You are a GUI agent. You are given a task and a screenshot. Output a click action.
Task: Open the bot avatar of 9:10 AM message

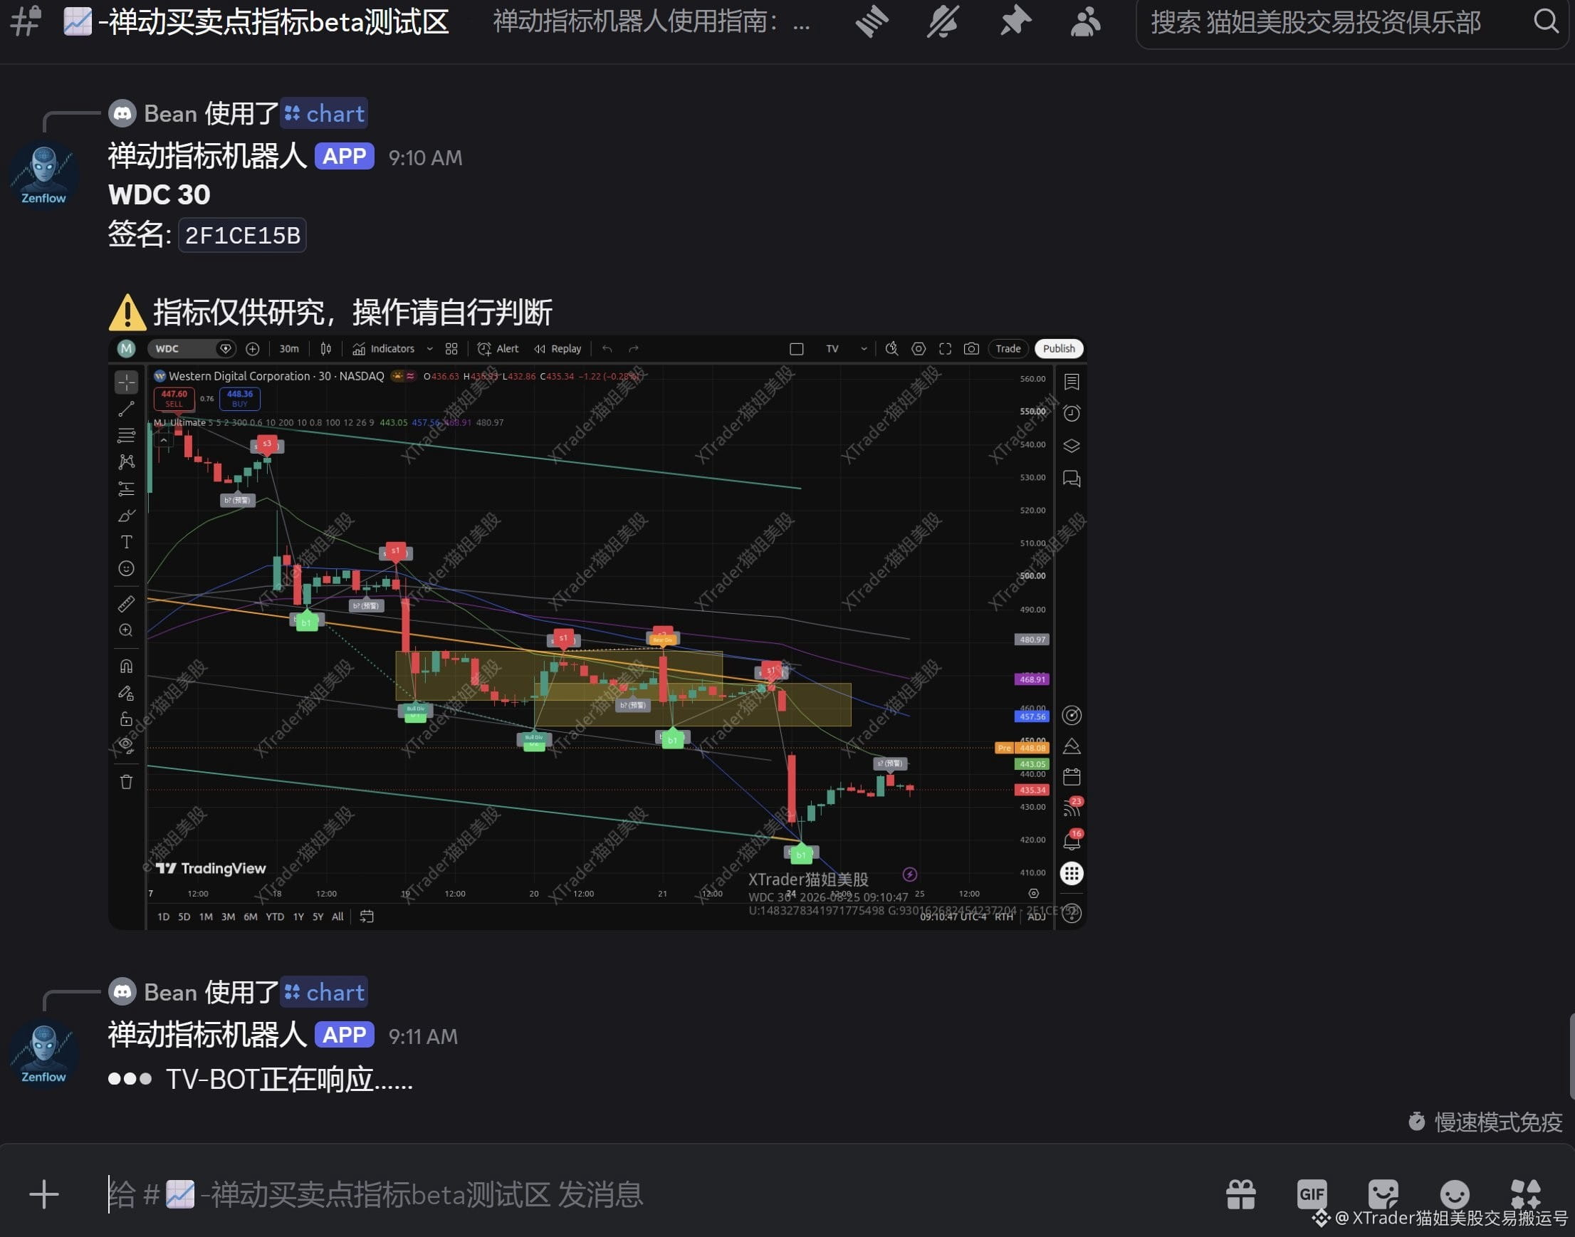[x=43, y=174]
